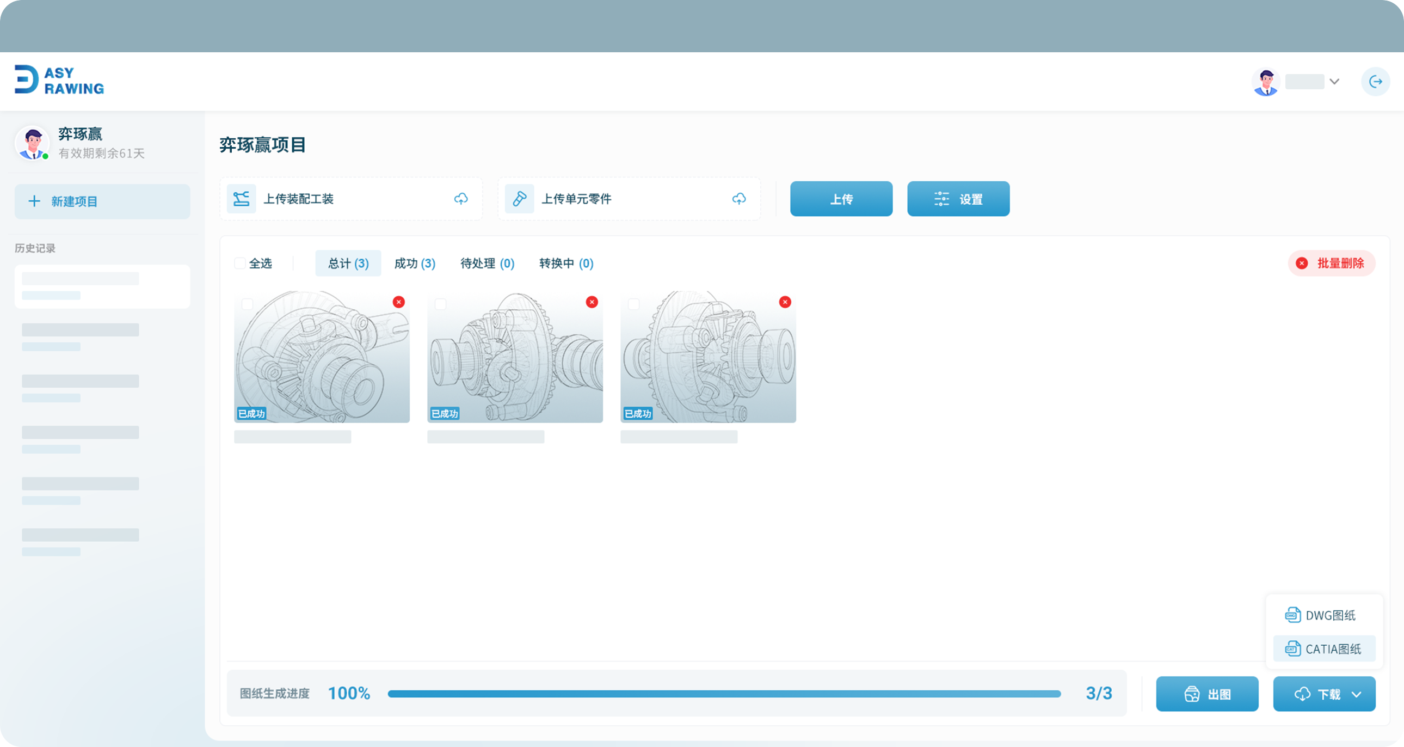Open the third gear assembly thumbnail
Screen dimensions: 1404x747
click(708, 357)
